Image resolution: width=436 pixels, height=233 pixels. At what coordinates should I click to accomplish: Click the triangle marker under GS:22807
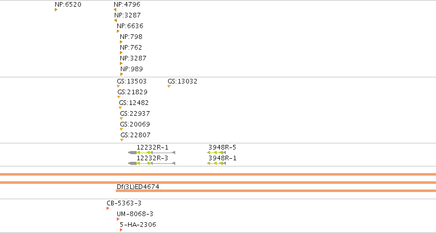(122, 140)
